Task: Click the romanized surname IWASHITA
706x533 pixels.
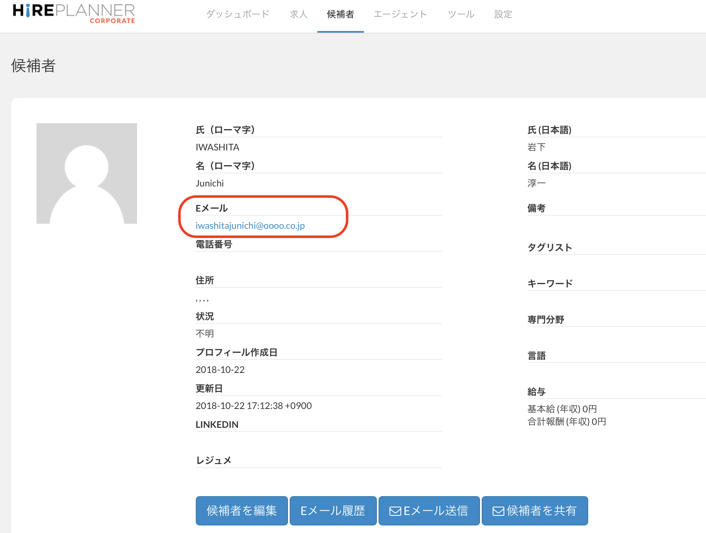Action: [217, 147]
